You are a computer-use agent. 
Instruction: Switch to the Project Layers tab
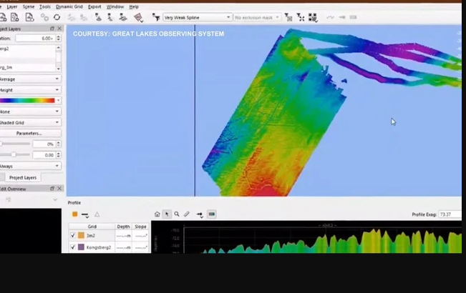[x=23, y=177]
